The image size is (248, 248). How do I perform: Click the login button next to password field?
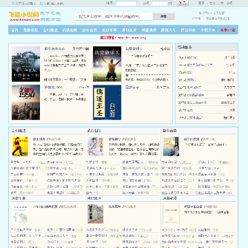click(183, 3)
